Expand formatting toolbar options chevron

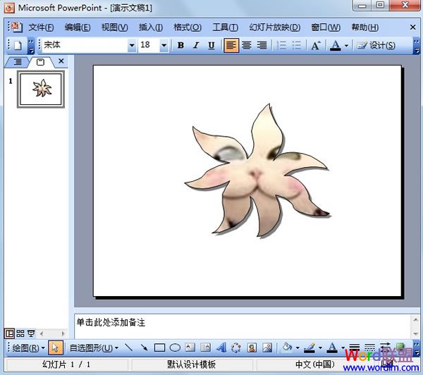(x=417, y=46)
